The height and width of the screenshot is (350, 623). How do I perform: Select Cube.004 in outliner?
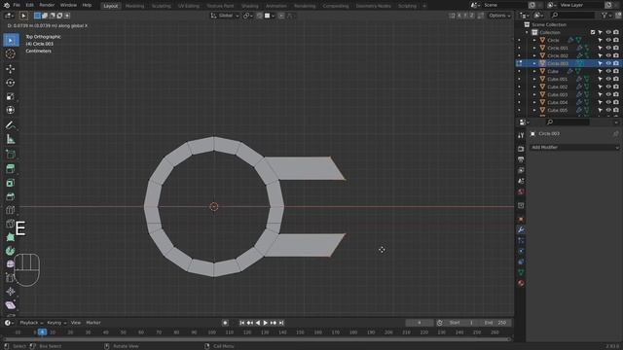(558, 102)
